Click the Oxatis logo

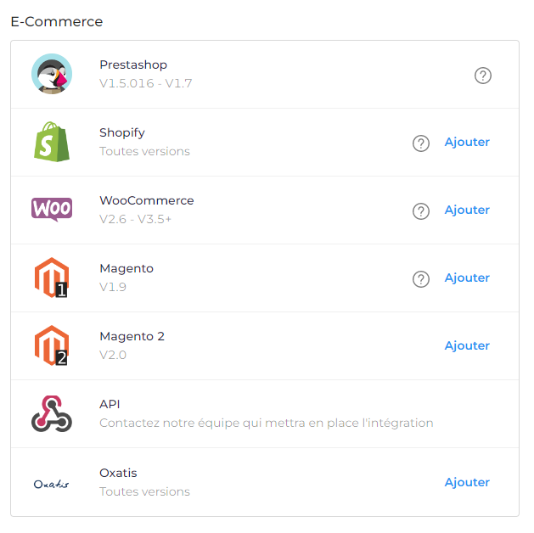52,484
